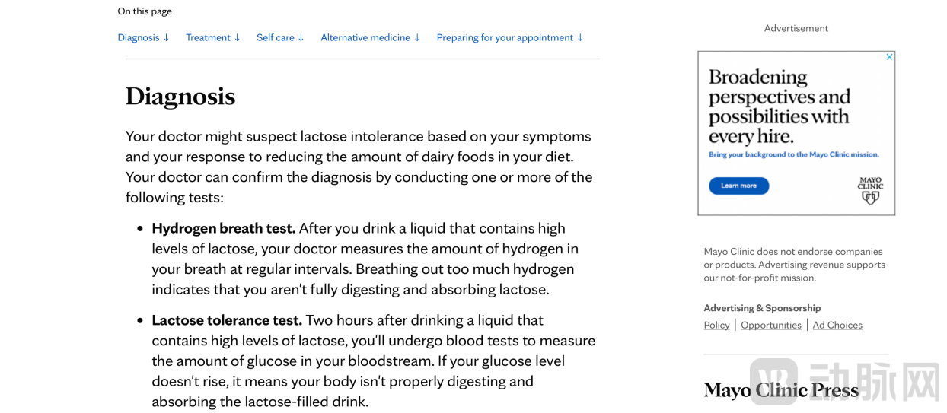Click the down arrow beside Treatment
This screenshot has height=413, width=947.
(x=237, y=37)
